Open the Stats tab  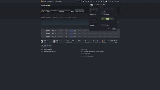click(66, 18)
